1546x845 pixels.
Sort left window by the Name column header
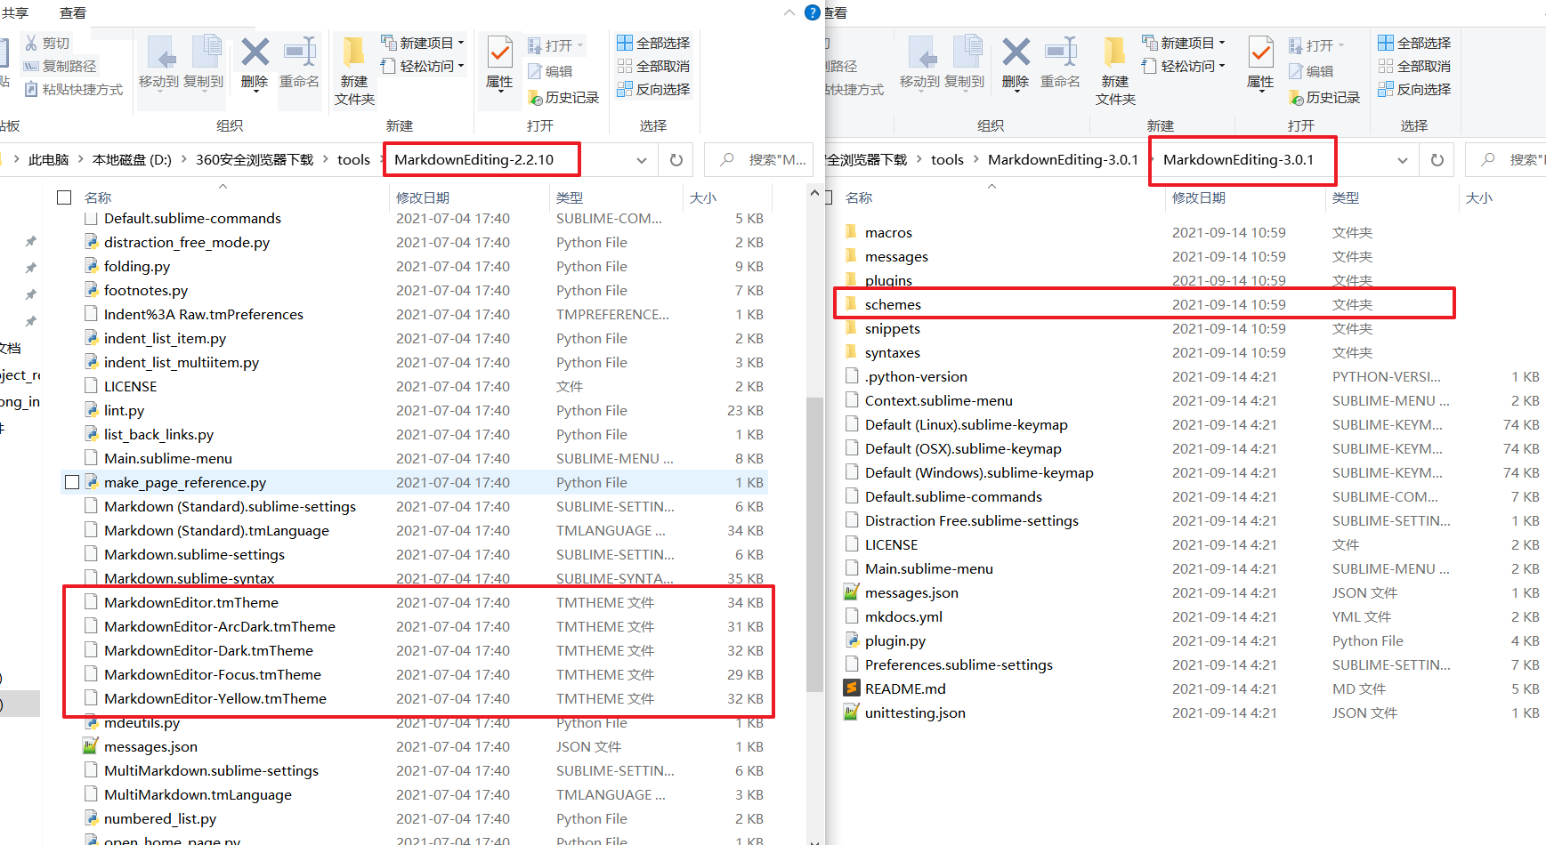(98, 197)
